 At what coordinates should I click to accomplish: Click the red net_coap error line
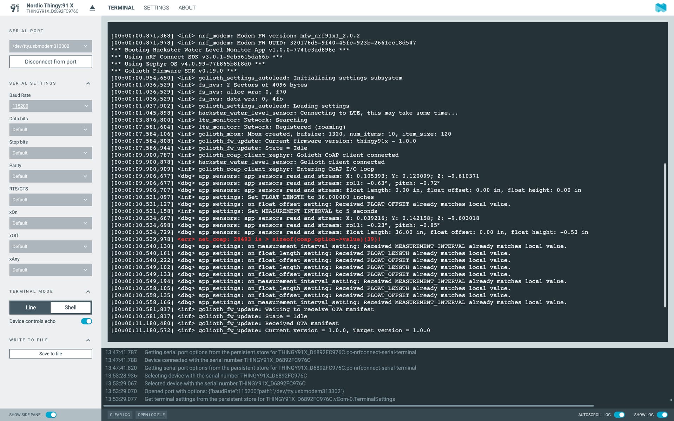246,239
